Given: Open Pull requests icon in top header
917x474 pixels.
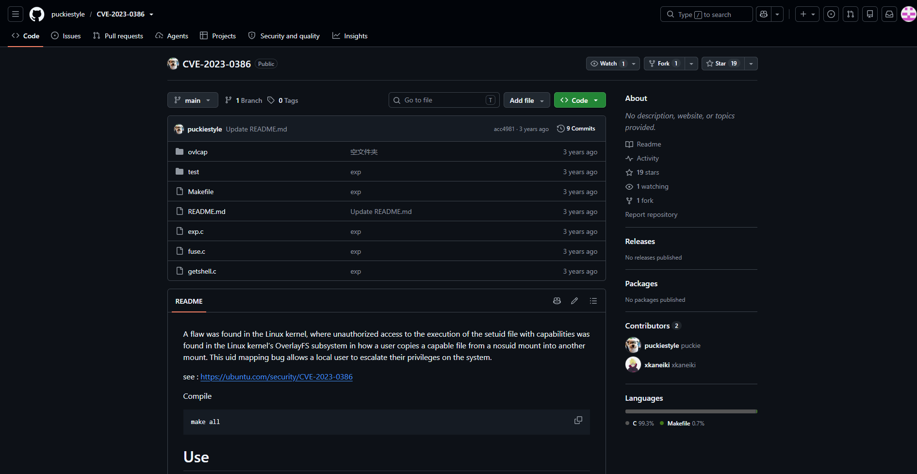Looking at the screenshot, I should (851, 14).
